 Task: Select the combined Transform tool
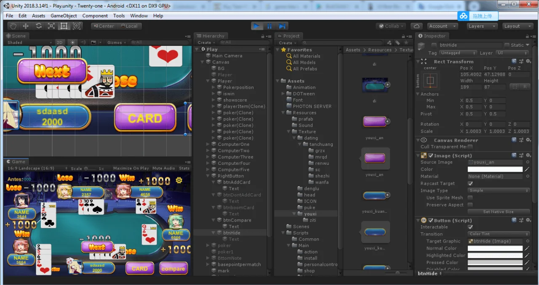tap(76, 26)
